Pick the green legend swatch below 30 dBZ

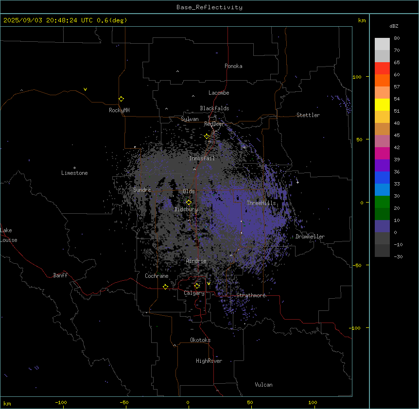click(382, 202)
